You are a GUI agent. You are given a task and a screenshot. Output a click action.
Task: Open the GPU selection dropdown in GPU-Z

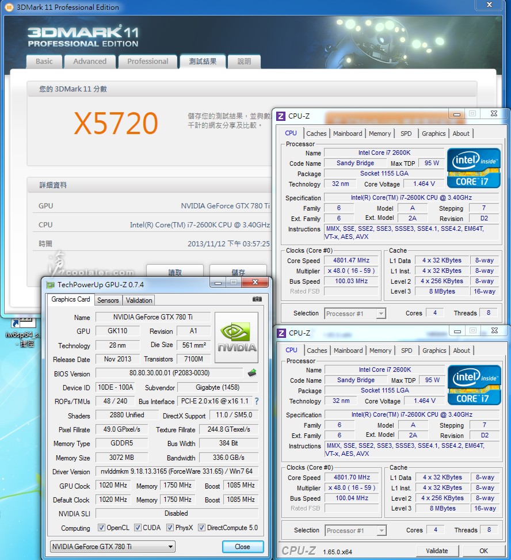(112, 546)
